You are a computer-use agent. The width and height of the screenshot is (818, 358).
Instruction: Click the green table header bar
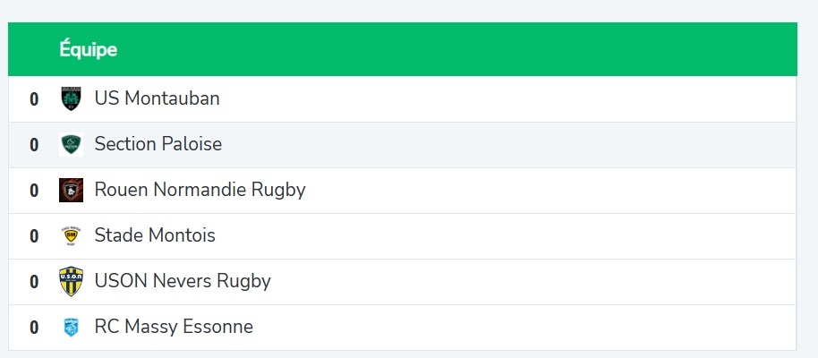(447, 49)
